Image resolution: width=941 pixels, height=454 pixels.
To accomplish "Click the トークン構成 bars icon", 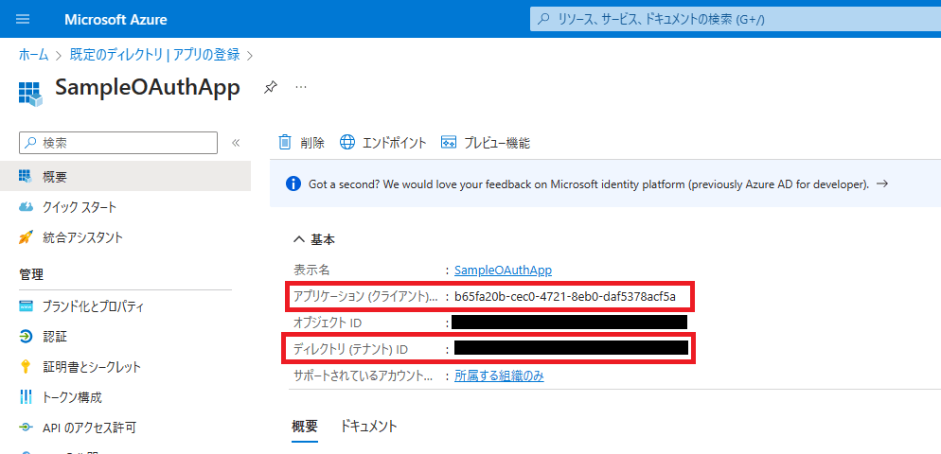I will [26, 397].
